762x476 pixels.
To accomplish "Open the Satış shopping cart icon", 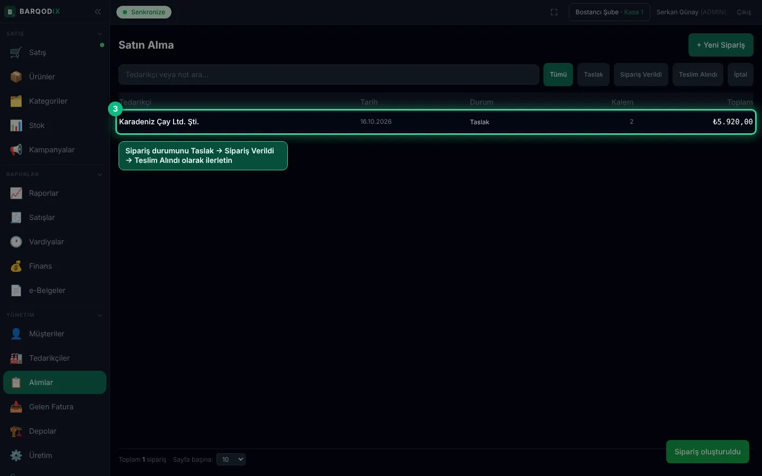I will point(16,52).
